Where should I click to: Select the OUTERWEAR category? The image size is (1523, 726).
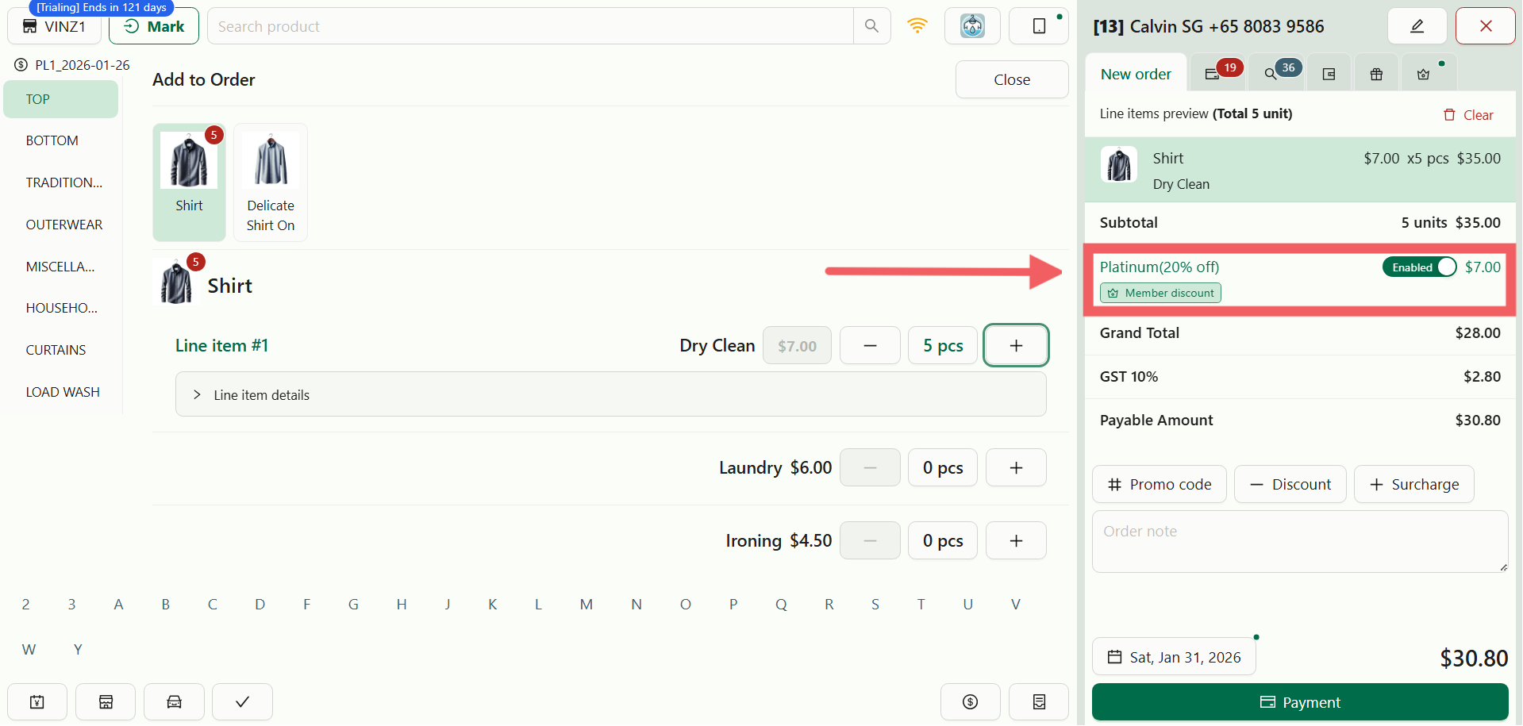[61, 225]
